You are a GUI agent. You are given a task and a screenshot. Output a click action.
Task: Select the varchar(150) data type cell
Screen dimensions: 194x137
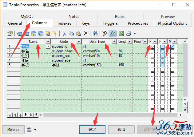[99, 65]
